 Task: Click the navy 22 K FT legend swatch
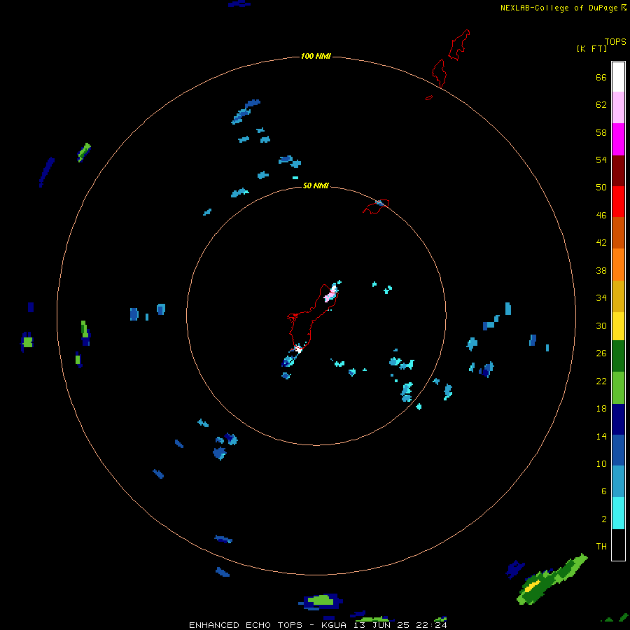618,419
